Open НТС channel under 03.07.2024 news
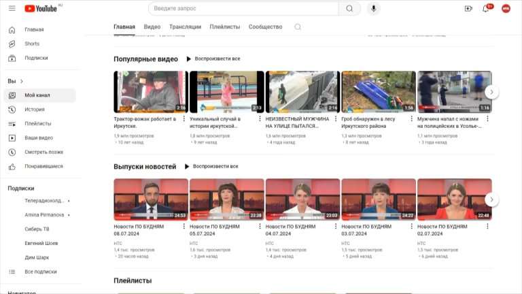Image resolution: width=522 pixels, height=294 pixels. (x=345, y=244)
